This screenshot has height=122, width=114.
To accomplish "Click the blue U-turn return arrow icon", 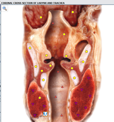I will [45, 114].
